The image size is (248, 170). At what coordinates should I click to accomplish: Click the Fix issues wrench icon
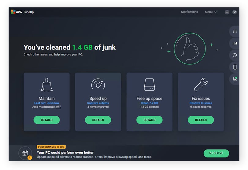click(x=201, y=85)
